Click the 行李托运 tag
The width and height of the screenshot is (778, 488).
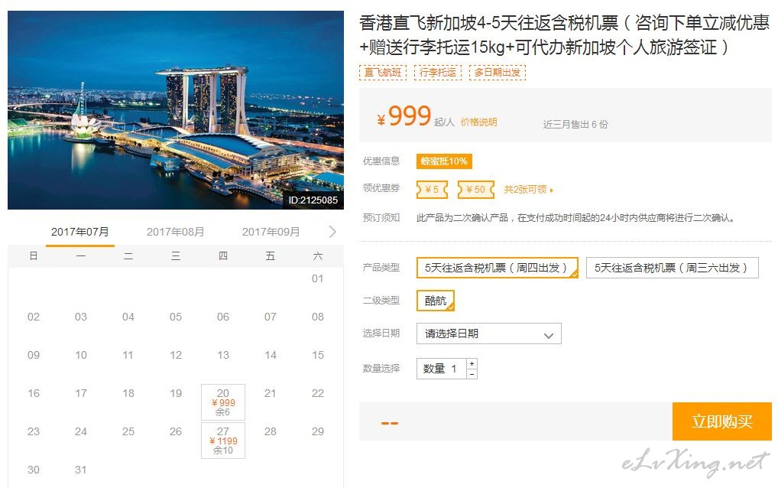(438, 73)
